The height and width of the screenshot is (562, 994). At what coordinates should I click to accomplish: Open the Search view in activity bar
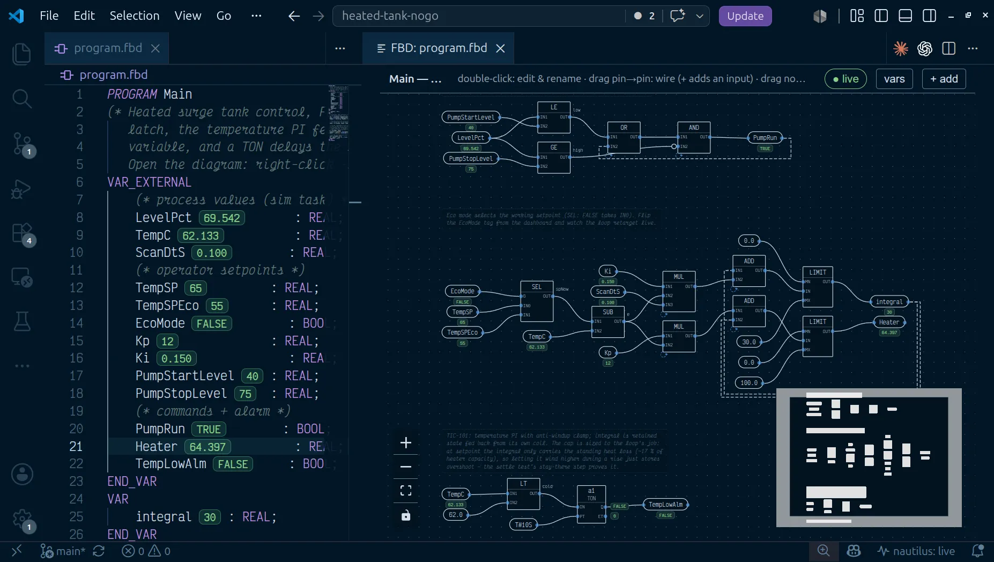[22, 99]
